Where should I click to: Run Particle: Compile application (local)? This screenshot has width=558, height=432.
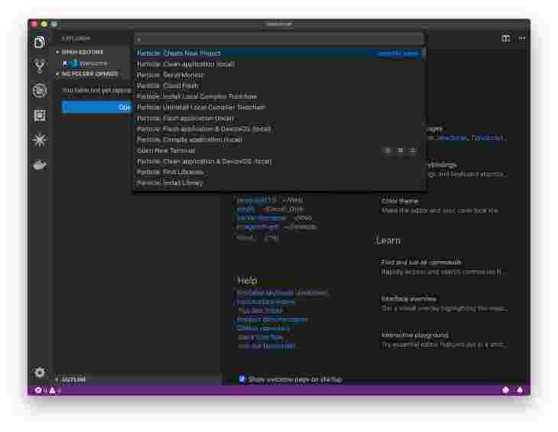tap(280, 139)
